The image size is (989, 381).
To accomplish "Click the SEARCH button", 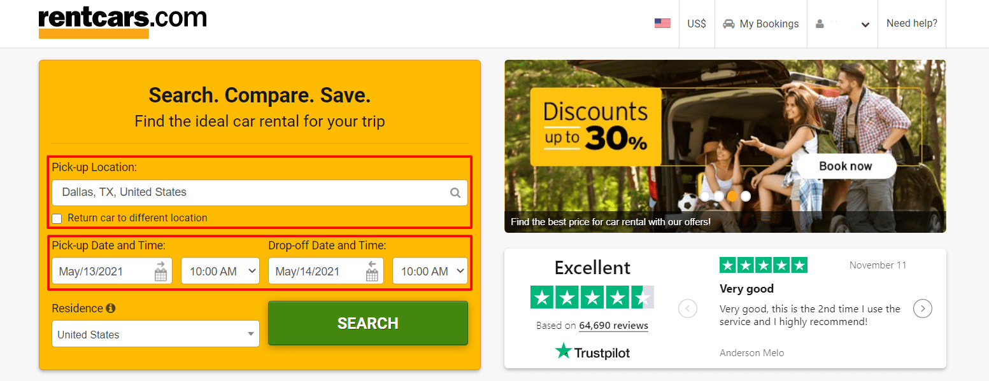I will click(367, 323).
